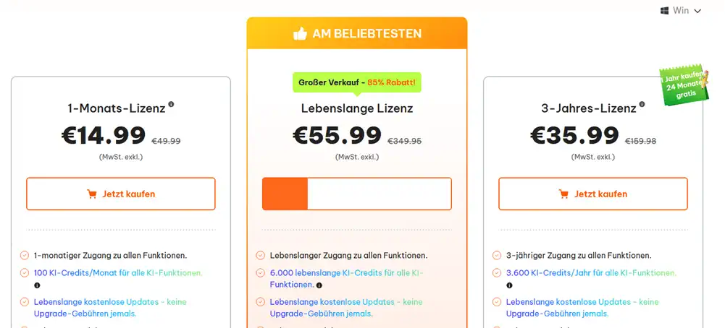
Task: Click info icon below 3.600 KI-Credits/Jahr
Action: [509, 285]
